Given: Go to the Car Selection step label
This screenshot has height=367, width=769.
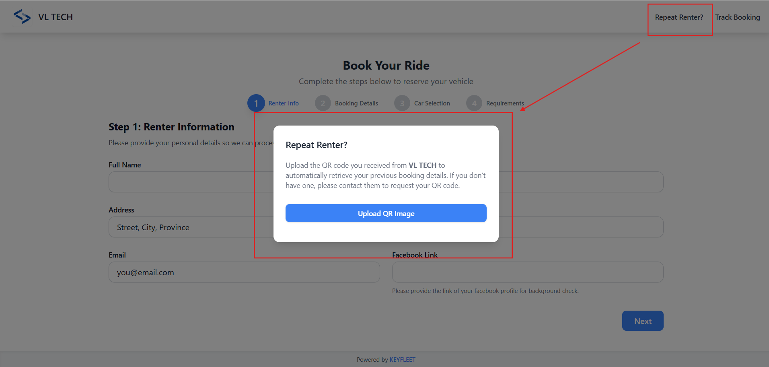Looking at the screenshot, I should pyautogui.click(x=432, y=103).
